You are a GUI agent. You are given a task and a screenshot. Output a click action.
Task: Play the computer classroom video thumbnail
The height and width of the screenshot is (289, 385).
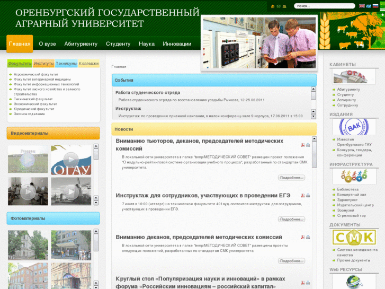[x=28, y=191]
